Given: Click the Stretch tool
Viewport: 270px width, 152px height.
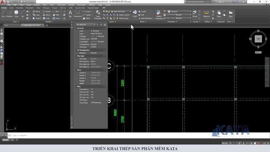Looking at the screenshot, I should coord(37,18).
